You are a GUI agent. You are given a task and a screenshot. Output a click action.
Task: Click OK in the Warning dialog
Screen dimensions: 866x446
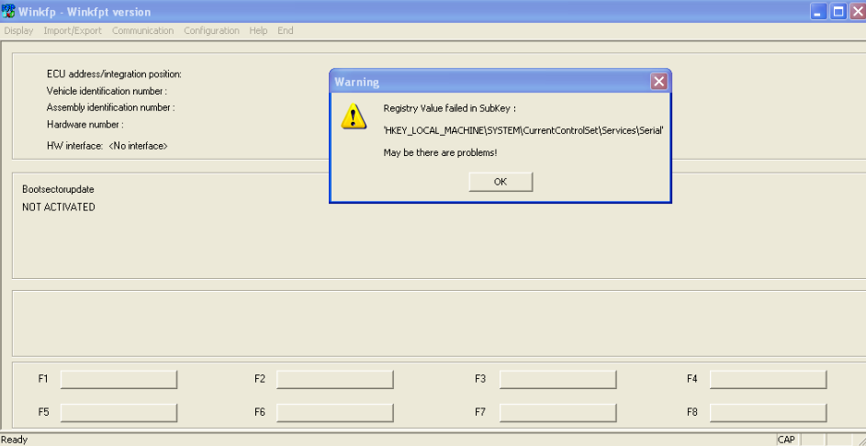coord(500,182)
